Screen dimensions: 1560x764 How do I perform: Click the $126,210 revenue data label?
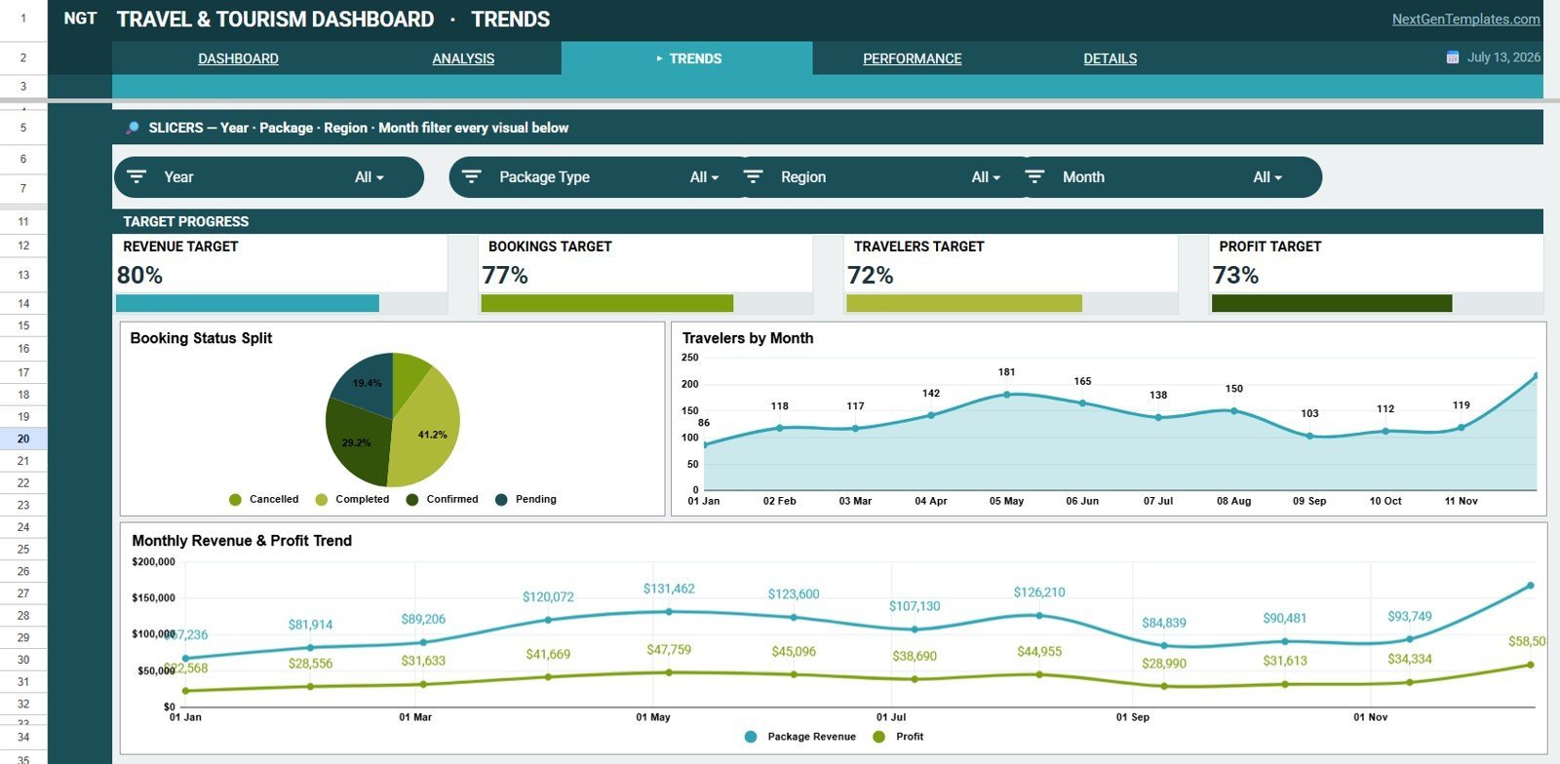1039,592
